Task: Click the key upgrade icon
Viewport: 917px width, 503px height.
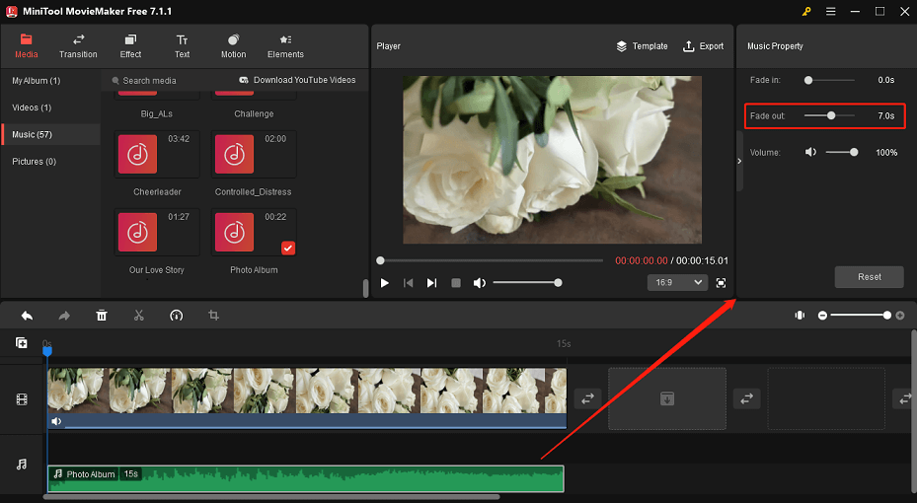Action: (x=806, y=11)
